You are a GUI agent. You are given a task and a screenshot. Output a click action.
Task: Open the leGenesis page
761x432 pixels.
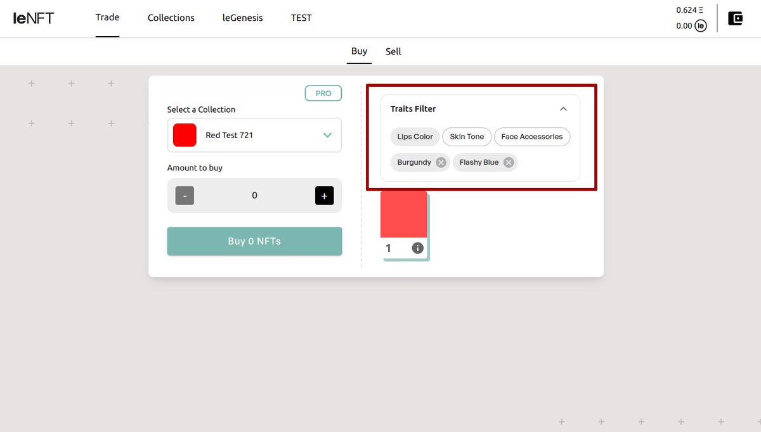tap(242, 18)
